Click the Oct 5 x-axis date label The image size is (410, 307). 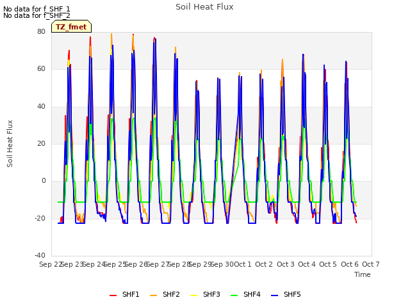pos(328,264)
